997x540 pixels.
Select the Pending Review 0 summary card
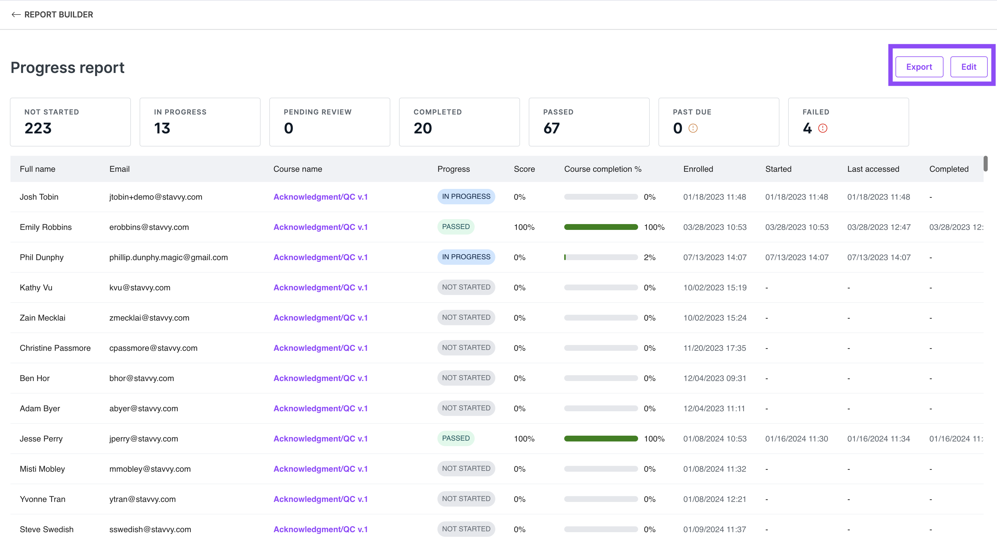coord(330,122)
